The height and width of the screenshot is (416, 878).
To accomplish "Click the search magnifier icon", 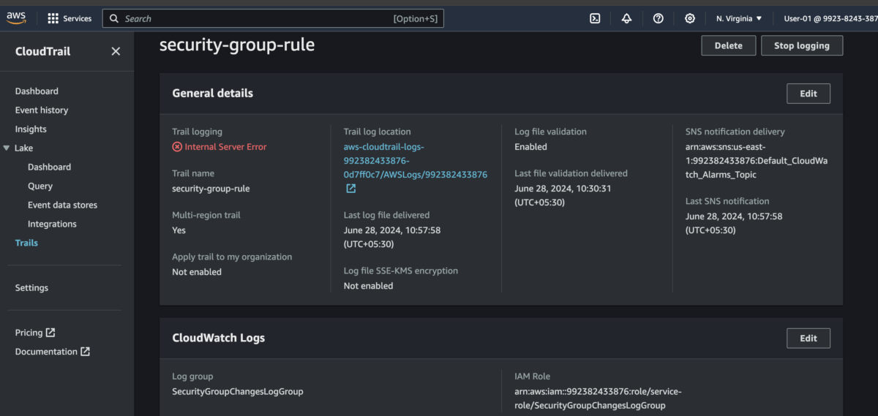I will coord(114,18).
